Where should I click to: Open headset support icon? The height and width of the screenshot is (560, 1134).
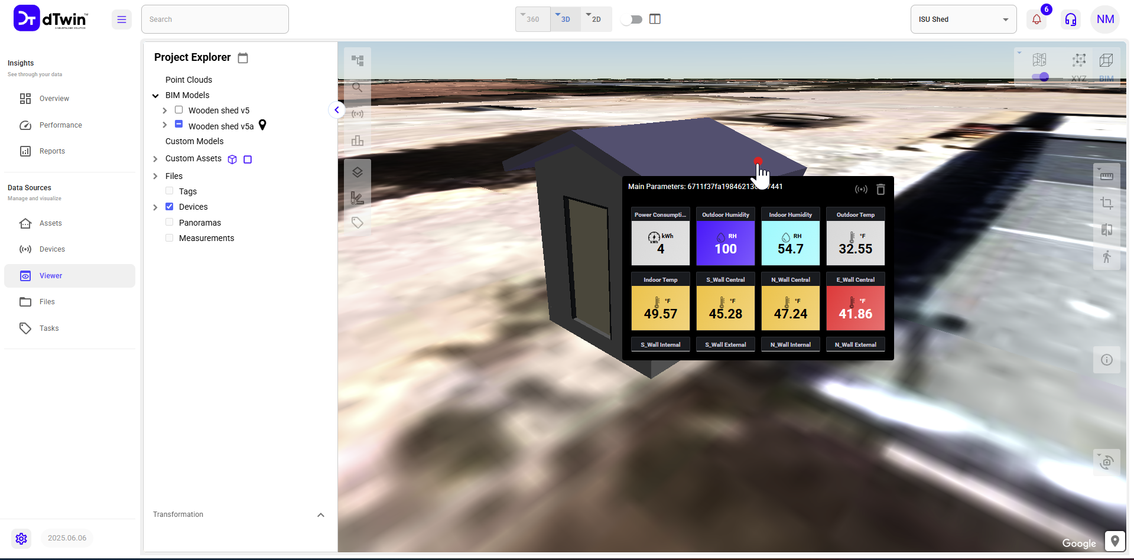point(1071,19)
